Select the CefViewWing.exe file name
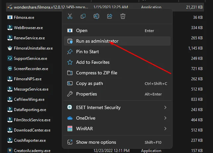The image size is (213, 153). (29, 99)
